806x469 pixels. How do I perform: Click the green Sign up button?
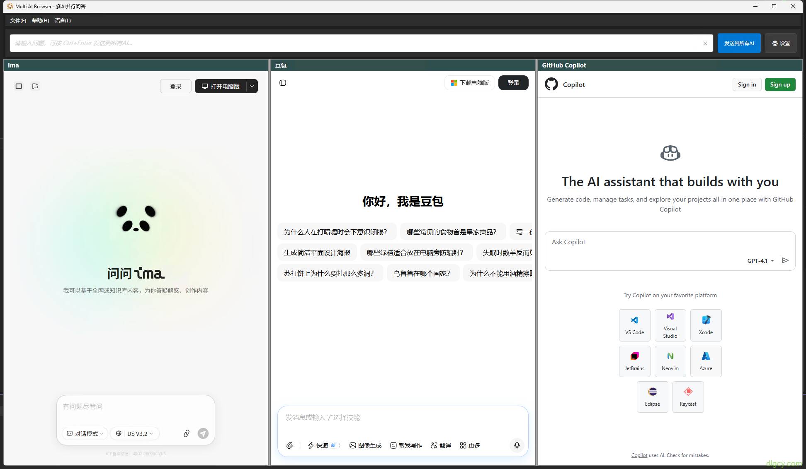780,84
